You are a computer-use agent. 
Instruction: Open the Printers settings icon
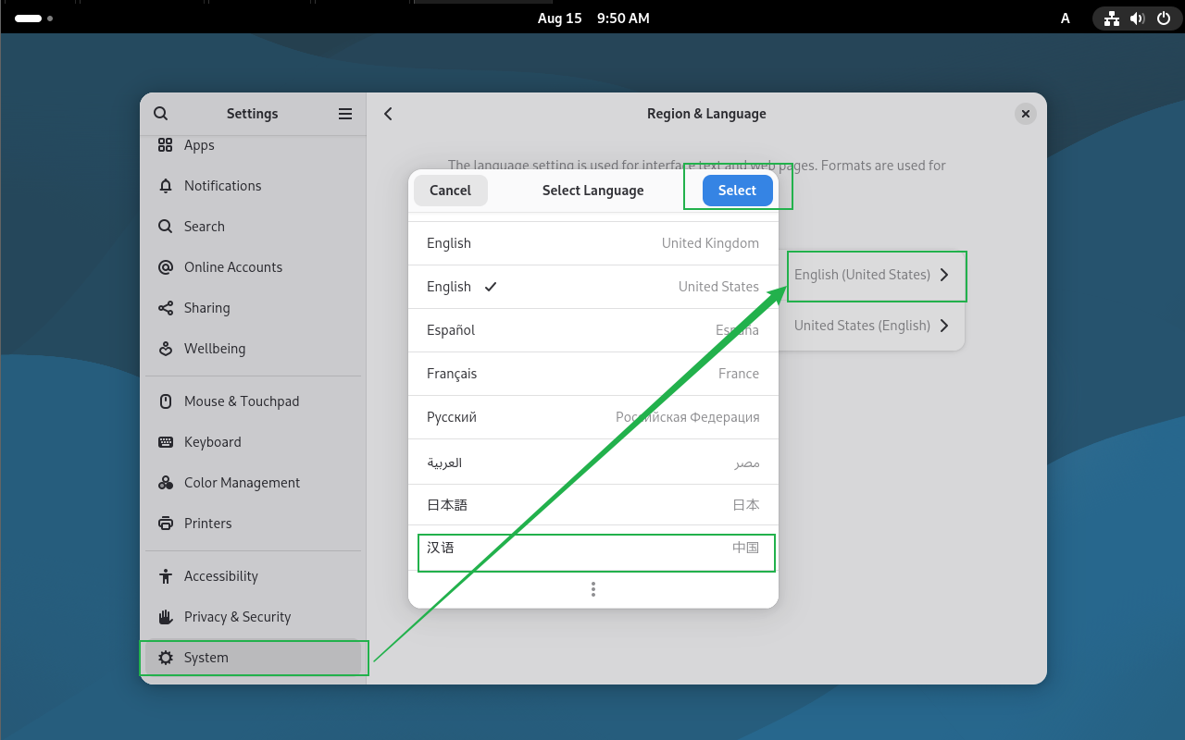pos(166,524)
